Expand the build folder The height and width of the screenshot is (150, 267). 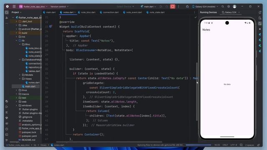[17, 33]
